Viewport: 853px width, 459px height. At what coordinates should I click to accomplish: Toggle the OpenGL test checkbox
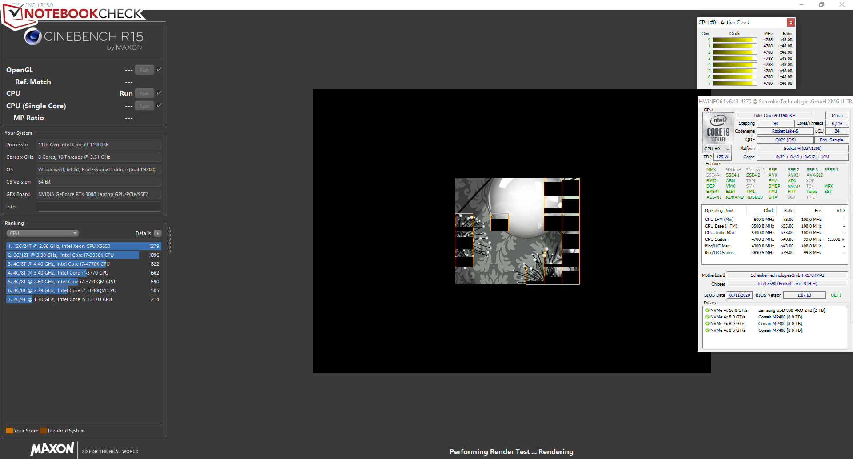[x=159, y=70]
